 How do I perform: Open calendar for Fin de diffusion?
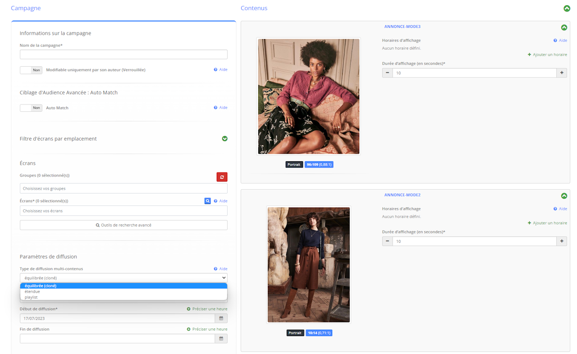[221, 339]
